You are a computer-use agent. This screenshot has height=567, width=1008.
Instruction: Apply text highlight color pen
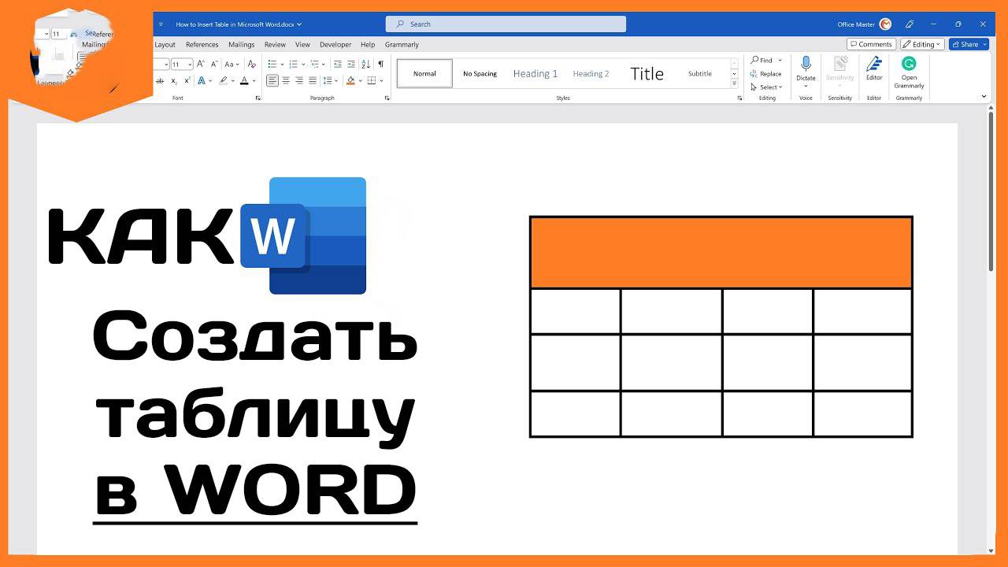click(x=224, y=80)
